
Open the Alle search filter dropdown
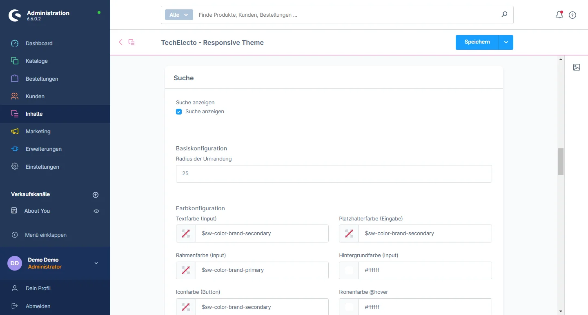pos(179,15)
